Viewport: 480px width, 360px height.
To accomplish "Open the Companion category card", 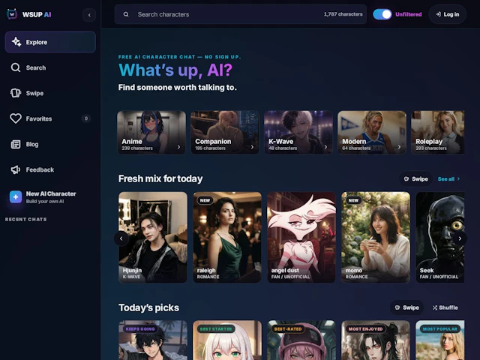I will (x=225, y=133).
